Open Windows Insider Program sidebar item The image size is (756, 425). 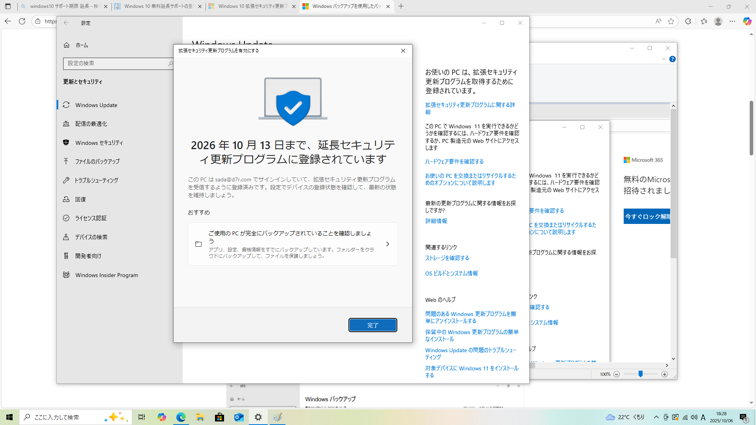click(106, 275)
